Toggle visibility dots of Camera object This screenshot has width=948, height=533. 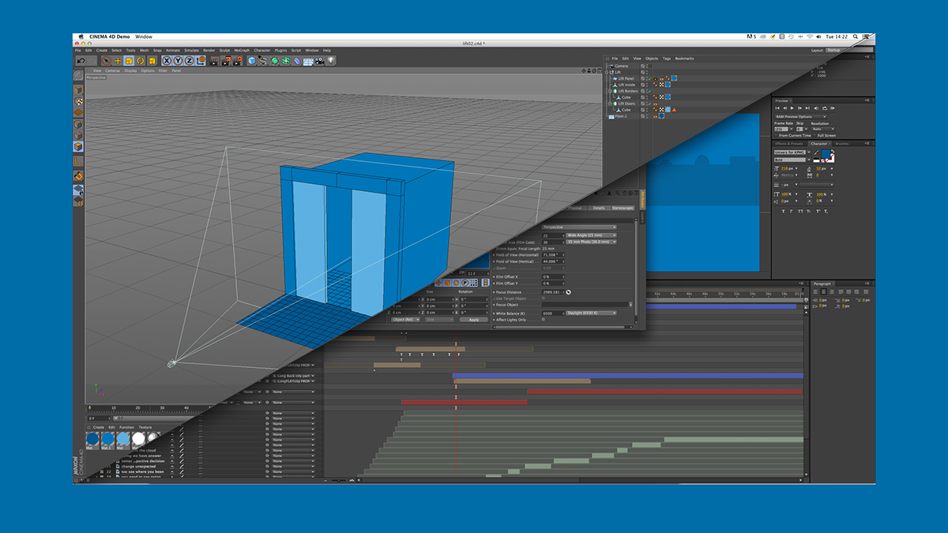click(647, 66)
